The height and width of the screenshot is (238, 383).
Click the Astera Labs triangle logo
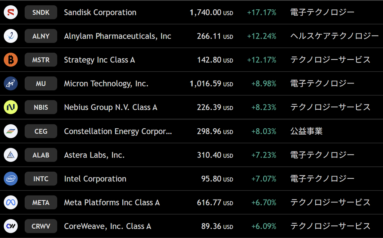11,155
